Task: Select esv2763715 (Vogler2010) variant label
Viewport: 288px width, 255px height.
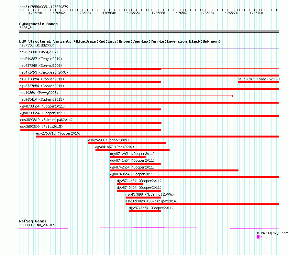Action: click(58, 133)
